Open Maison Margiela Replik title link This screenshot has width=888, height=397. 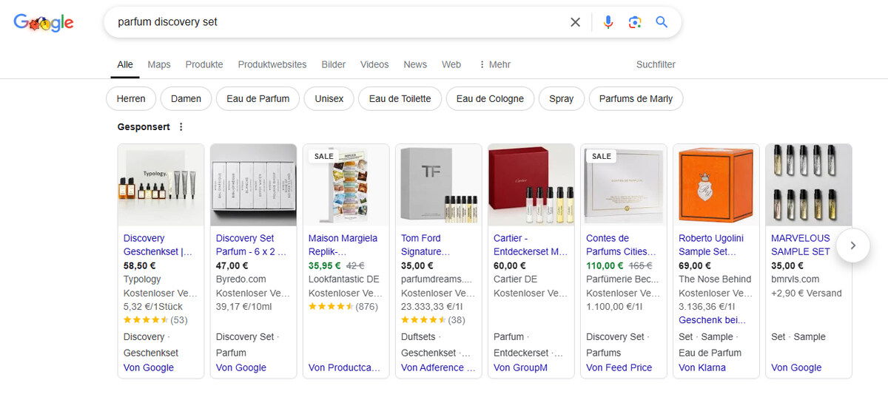(343, 245)
